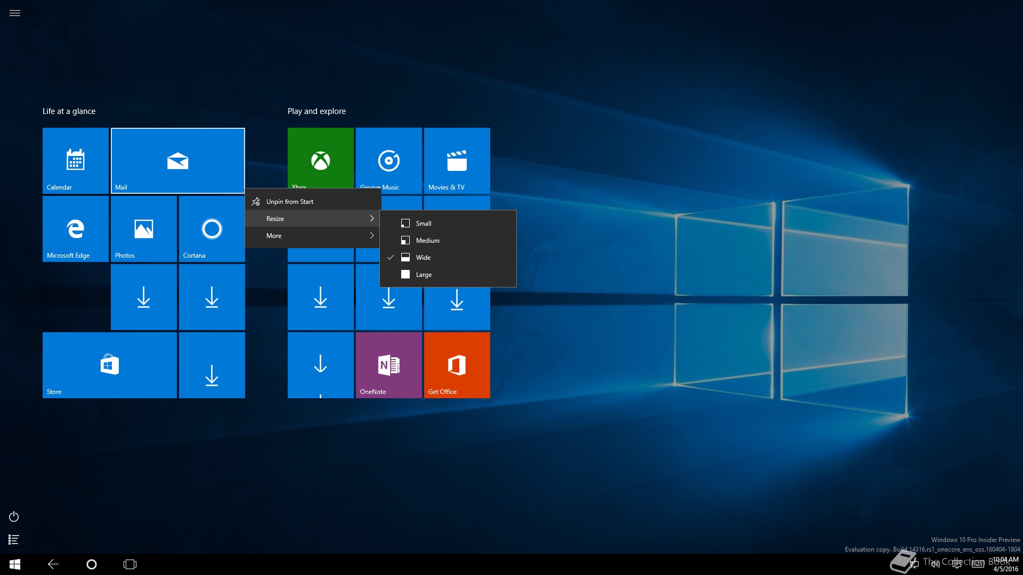Open the Movies & TV tile

click(457, 161)
